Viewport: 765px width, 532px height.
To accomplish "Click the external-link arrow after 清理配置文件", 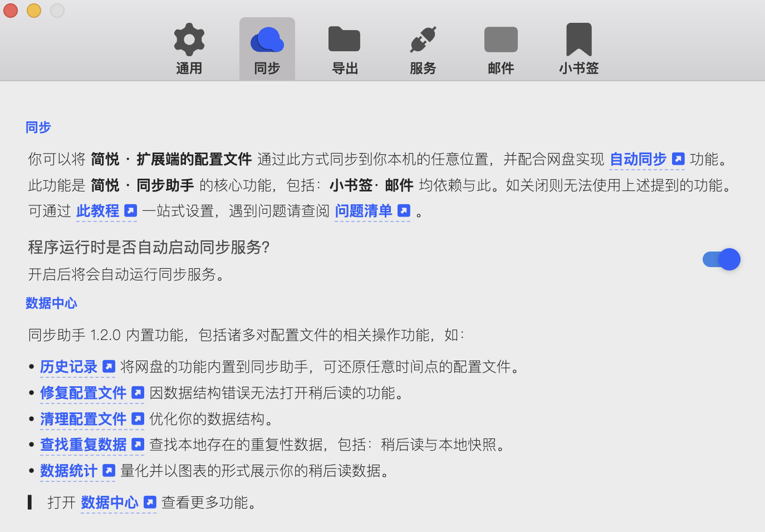I will [138, 419].
